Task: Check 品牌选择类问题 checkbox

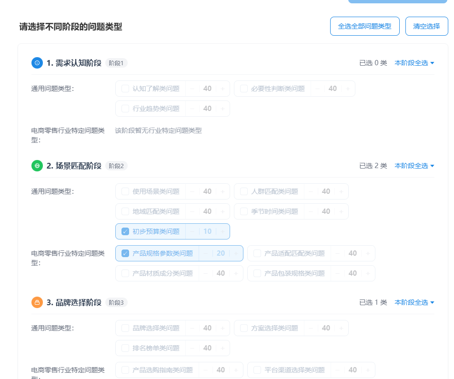Action: click(125, 328)
